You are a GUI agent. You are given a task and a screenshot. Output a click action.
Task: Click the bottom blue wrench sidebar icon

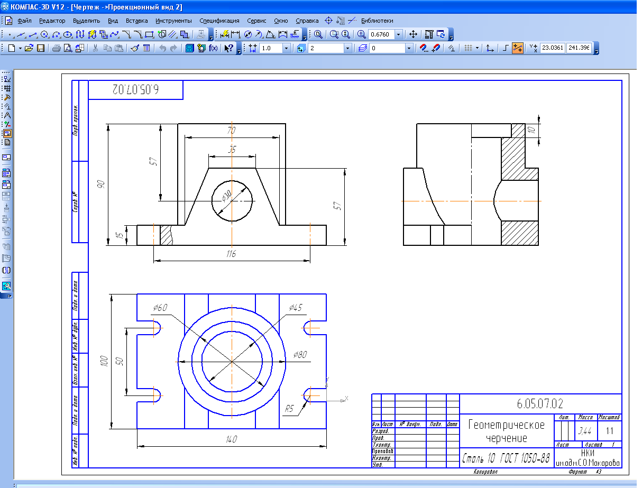7,286
